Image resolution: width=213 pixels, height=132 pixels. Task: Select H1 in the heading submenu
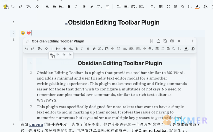tap(51, 54)
